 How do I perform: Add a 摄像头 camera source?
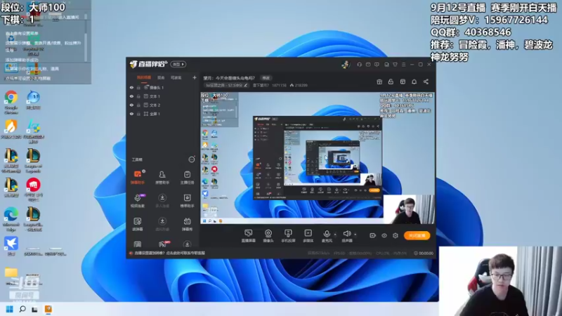tap(268, 236)
